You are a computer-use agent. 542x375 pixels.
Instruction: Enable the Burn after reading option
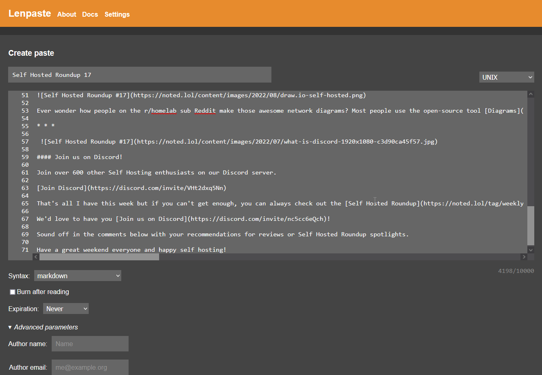click(12, 292)
